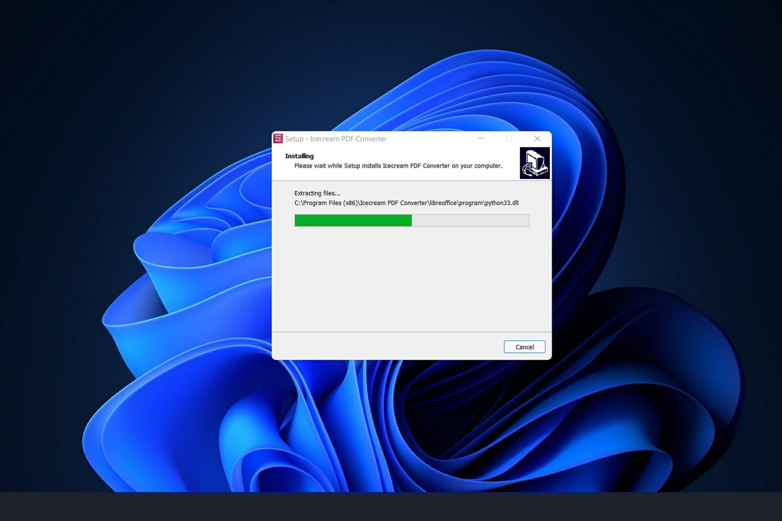Screen dimensions: 782x521
Task: Click the green filled part of progress bar
Action: [353, 220]
